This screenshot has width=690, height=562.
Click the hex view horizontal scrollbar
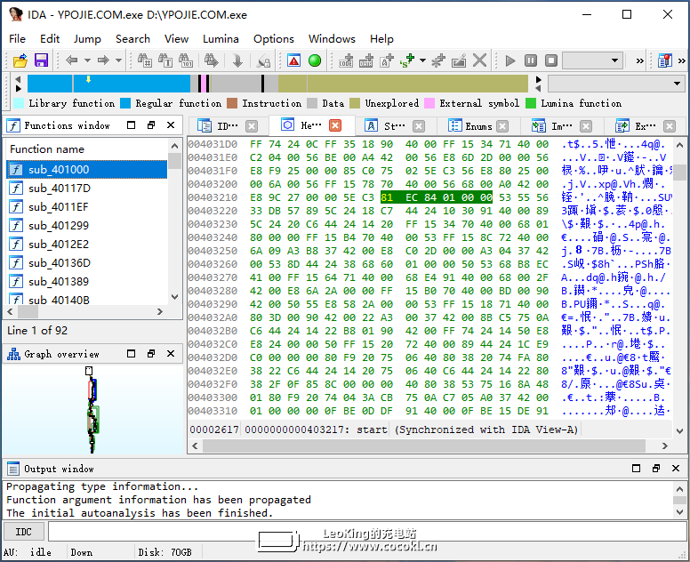[424, 446]
